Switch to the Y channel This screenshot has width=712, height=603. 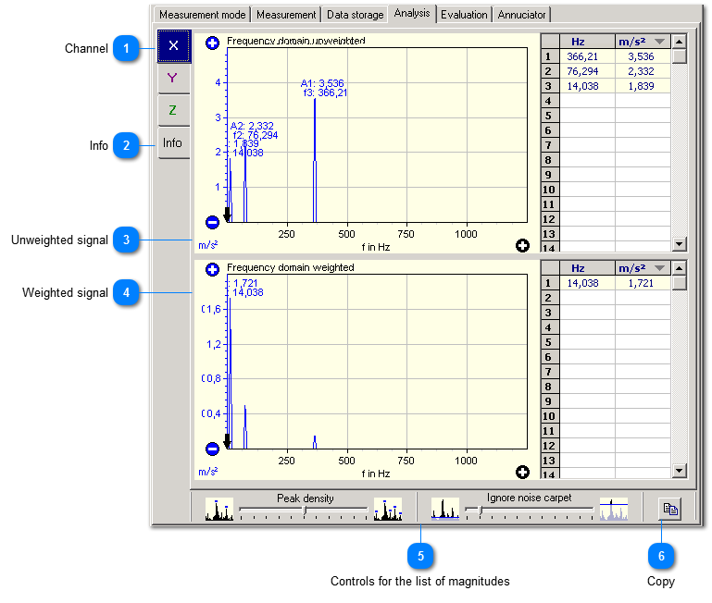click(x=174, y=79)
